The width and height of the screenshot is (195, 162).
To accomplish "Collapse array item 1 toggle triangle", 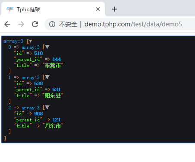I will (47, 77).
